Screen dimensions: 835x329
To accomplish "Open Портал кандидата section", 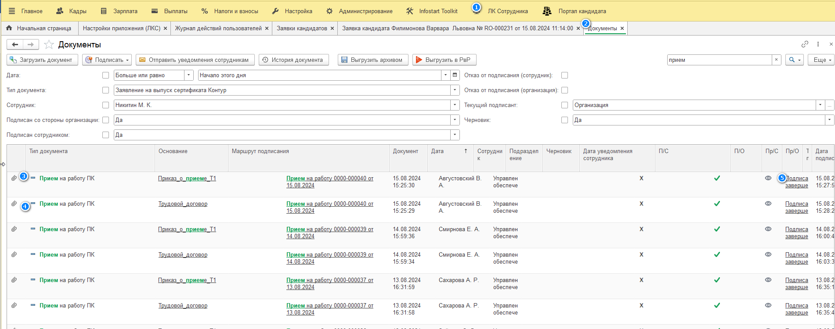I will (575, 11).
